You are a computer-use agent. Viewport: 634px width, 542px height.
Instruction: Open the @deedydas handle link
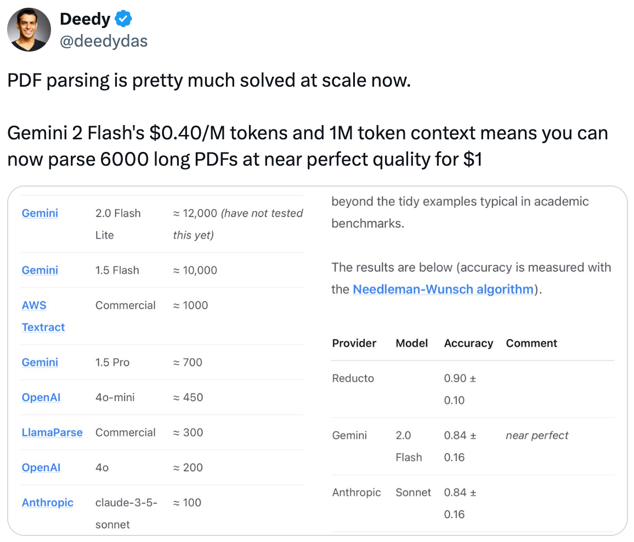pos(104,41)
